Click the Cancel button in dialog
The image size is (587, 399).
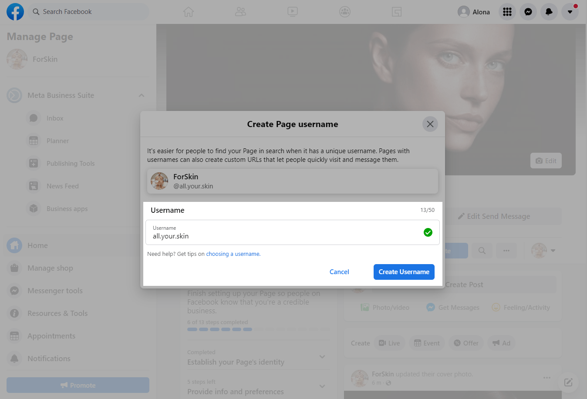(x=339, y=272)
